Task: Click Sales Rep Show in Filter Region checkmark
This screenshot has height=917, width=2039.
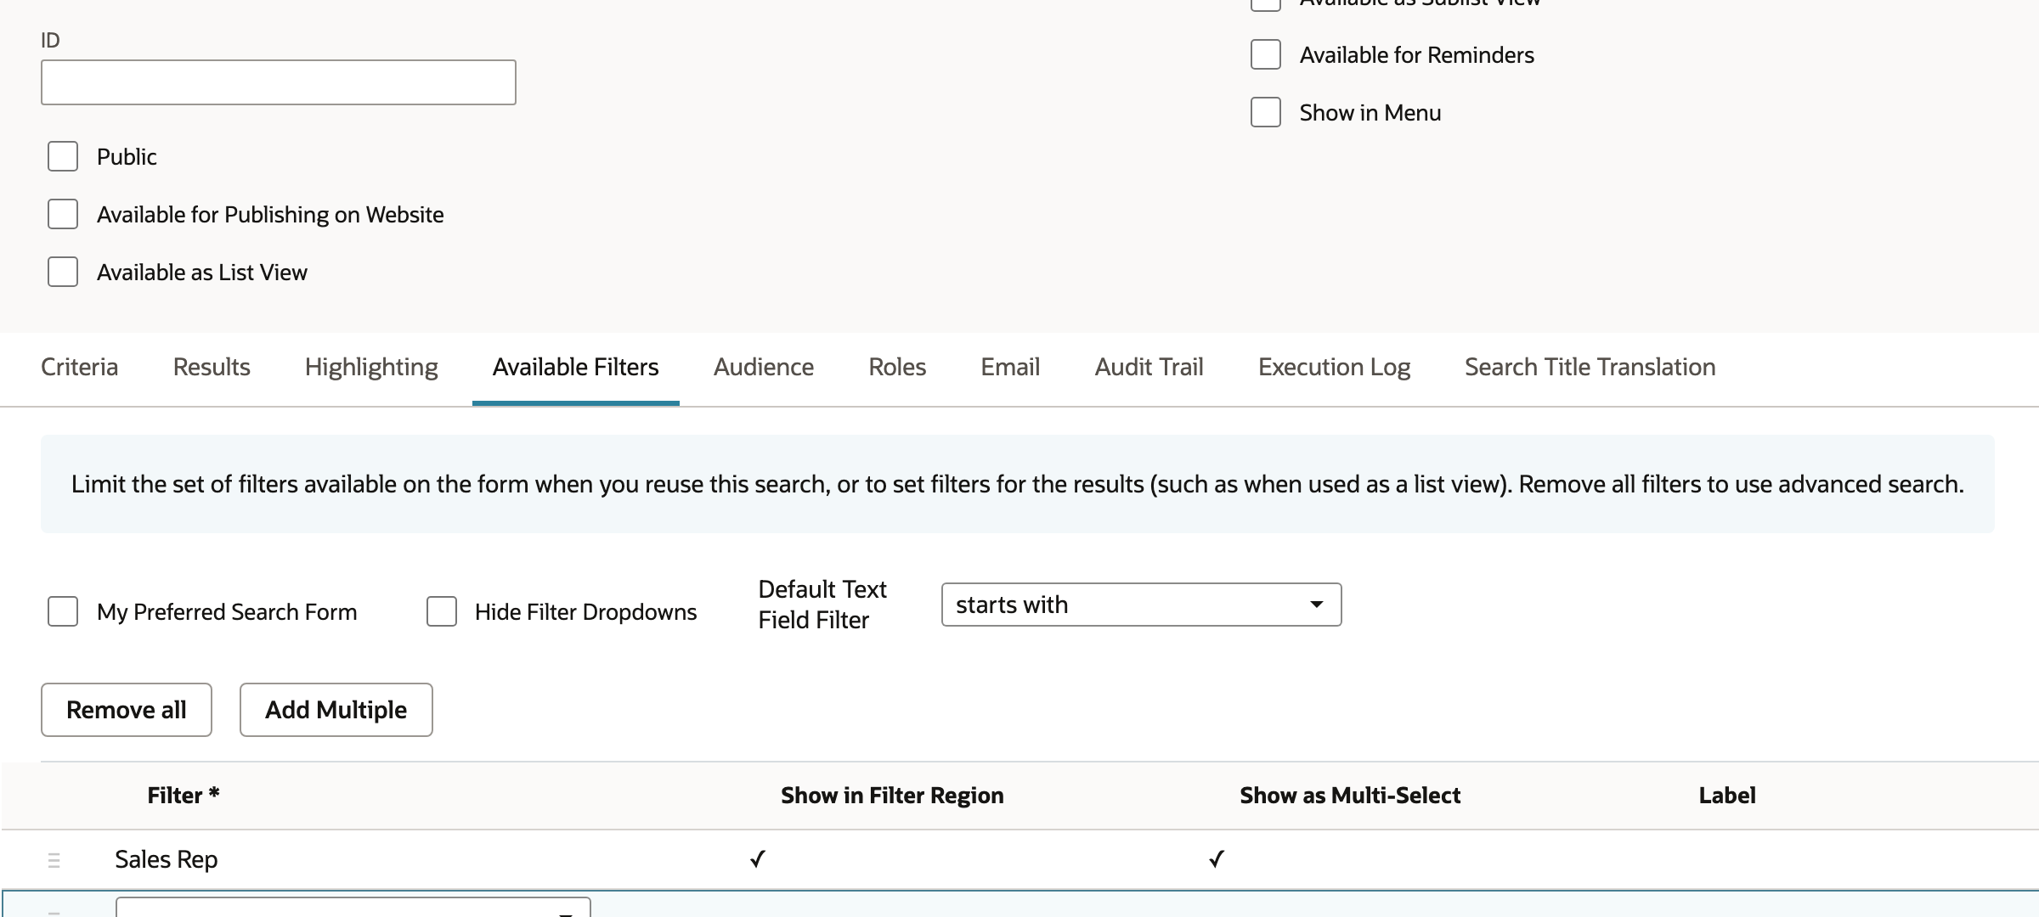Action: point(758,859)
